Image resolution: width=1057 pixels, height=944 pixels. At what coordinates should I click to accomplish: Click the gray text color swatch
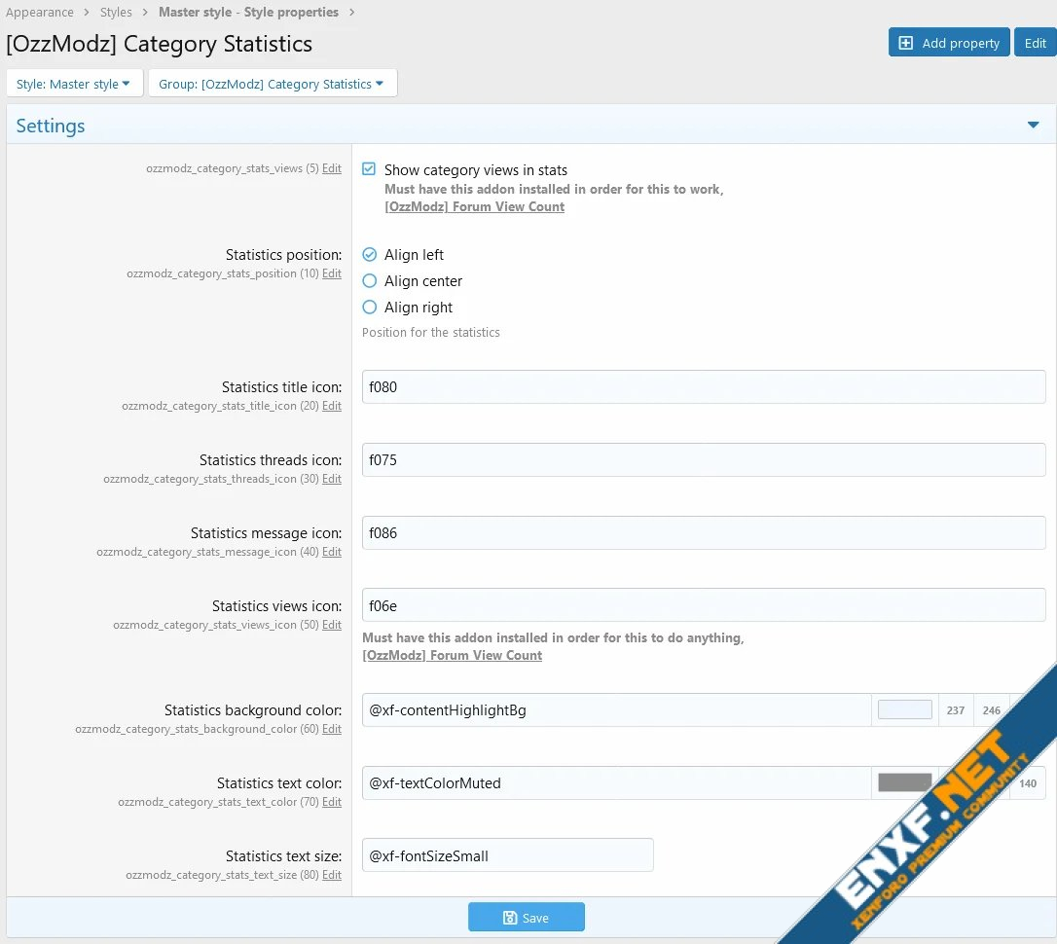click(x=904, y=782)
